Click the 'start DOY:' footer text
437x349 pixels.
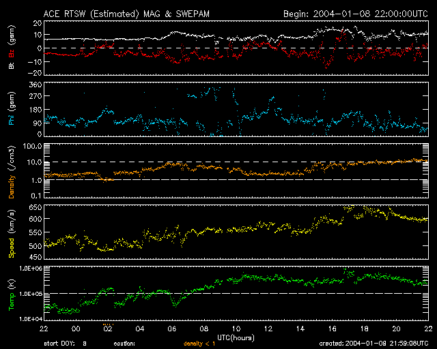pos(59,344)
